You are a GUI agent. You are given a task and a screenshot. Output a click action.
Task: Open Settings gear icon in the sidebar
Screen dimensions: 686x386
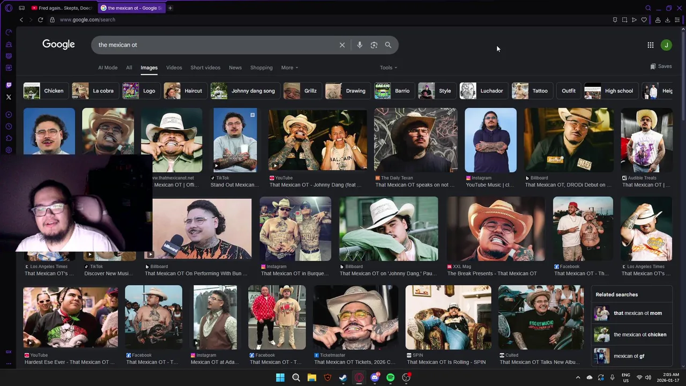[9, 150]
